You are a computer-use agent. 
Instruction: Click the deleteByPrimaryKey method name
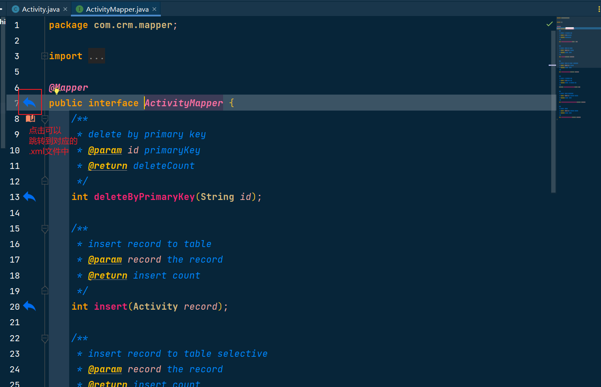coord(144,197)
